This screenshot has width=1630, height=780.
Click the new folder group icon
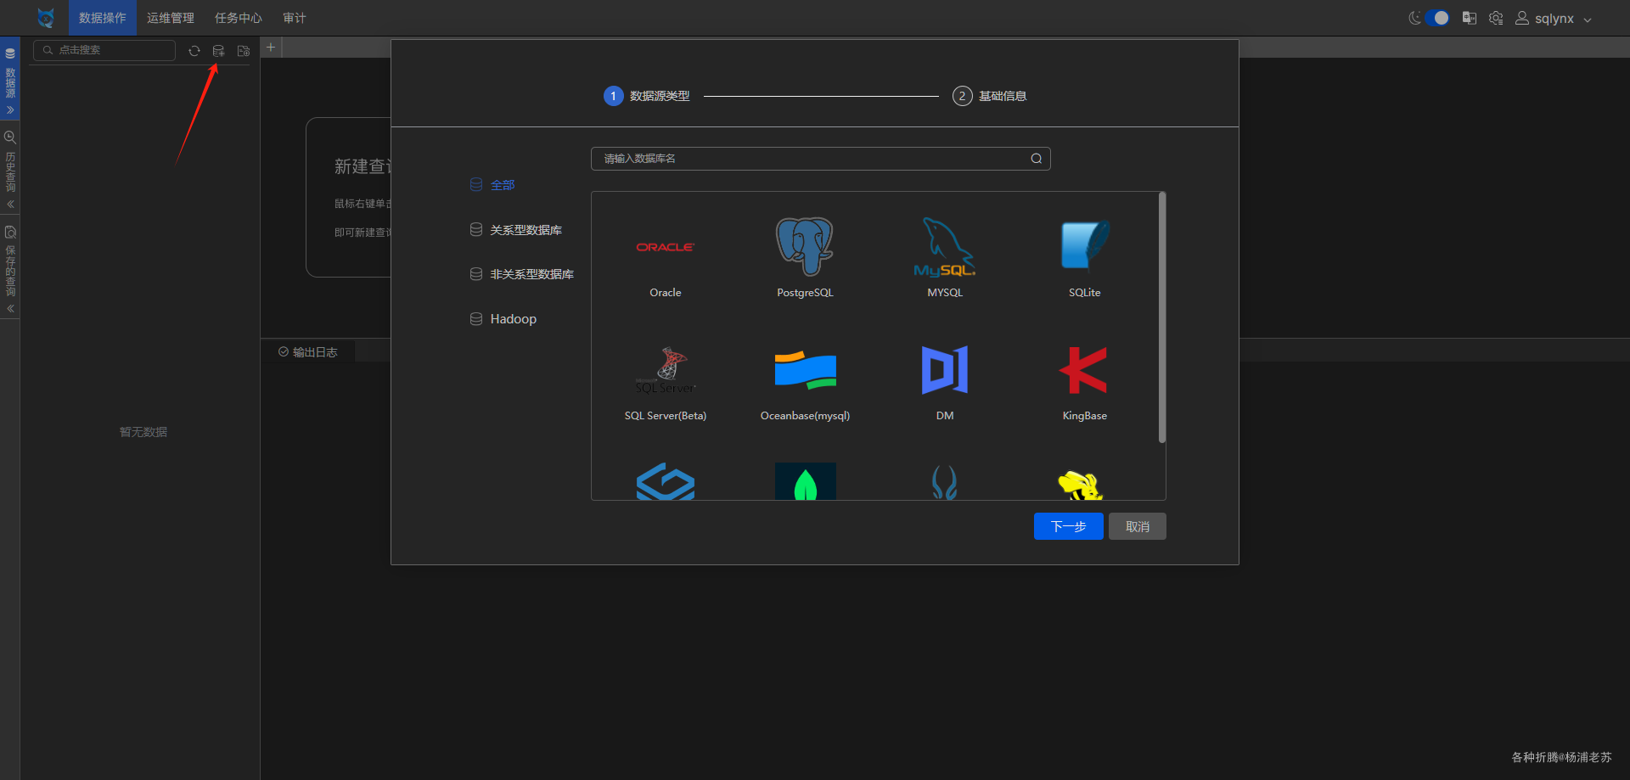pyautogui.click(x=244, y=51)
